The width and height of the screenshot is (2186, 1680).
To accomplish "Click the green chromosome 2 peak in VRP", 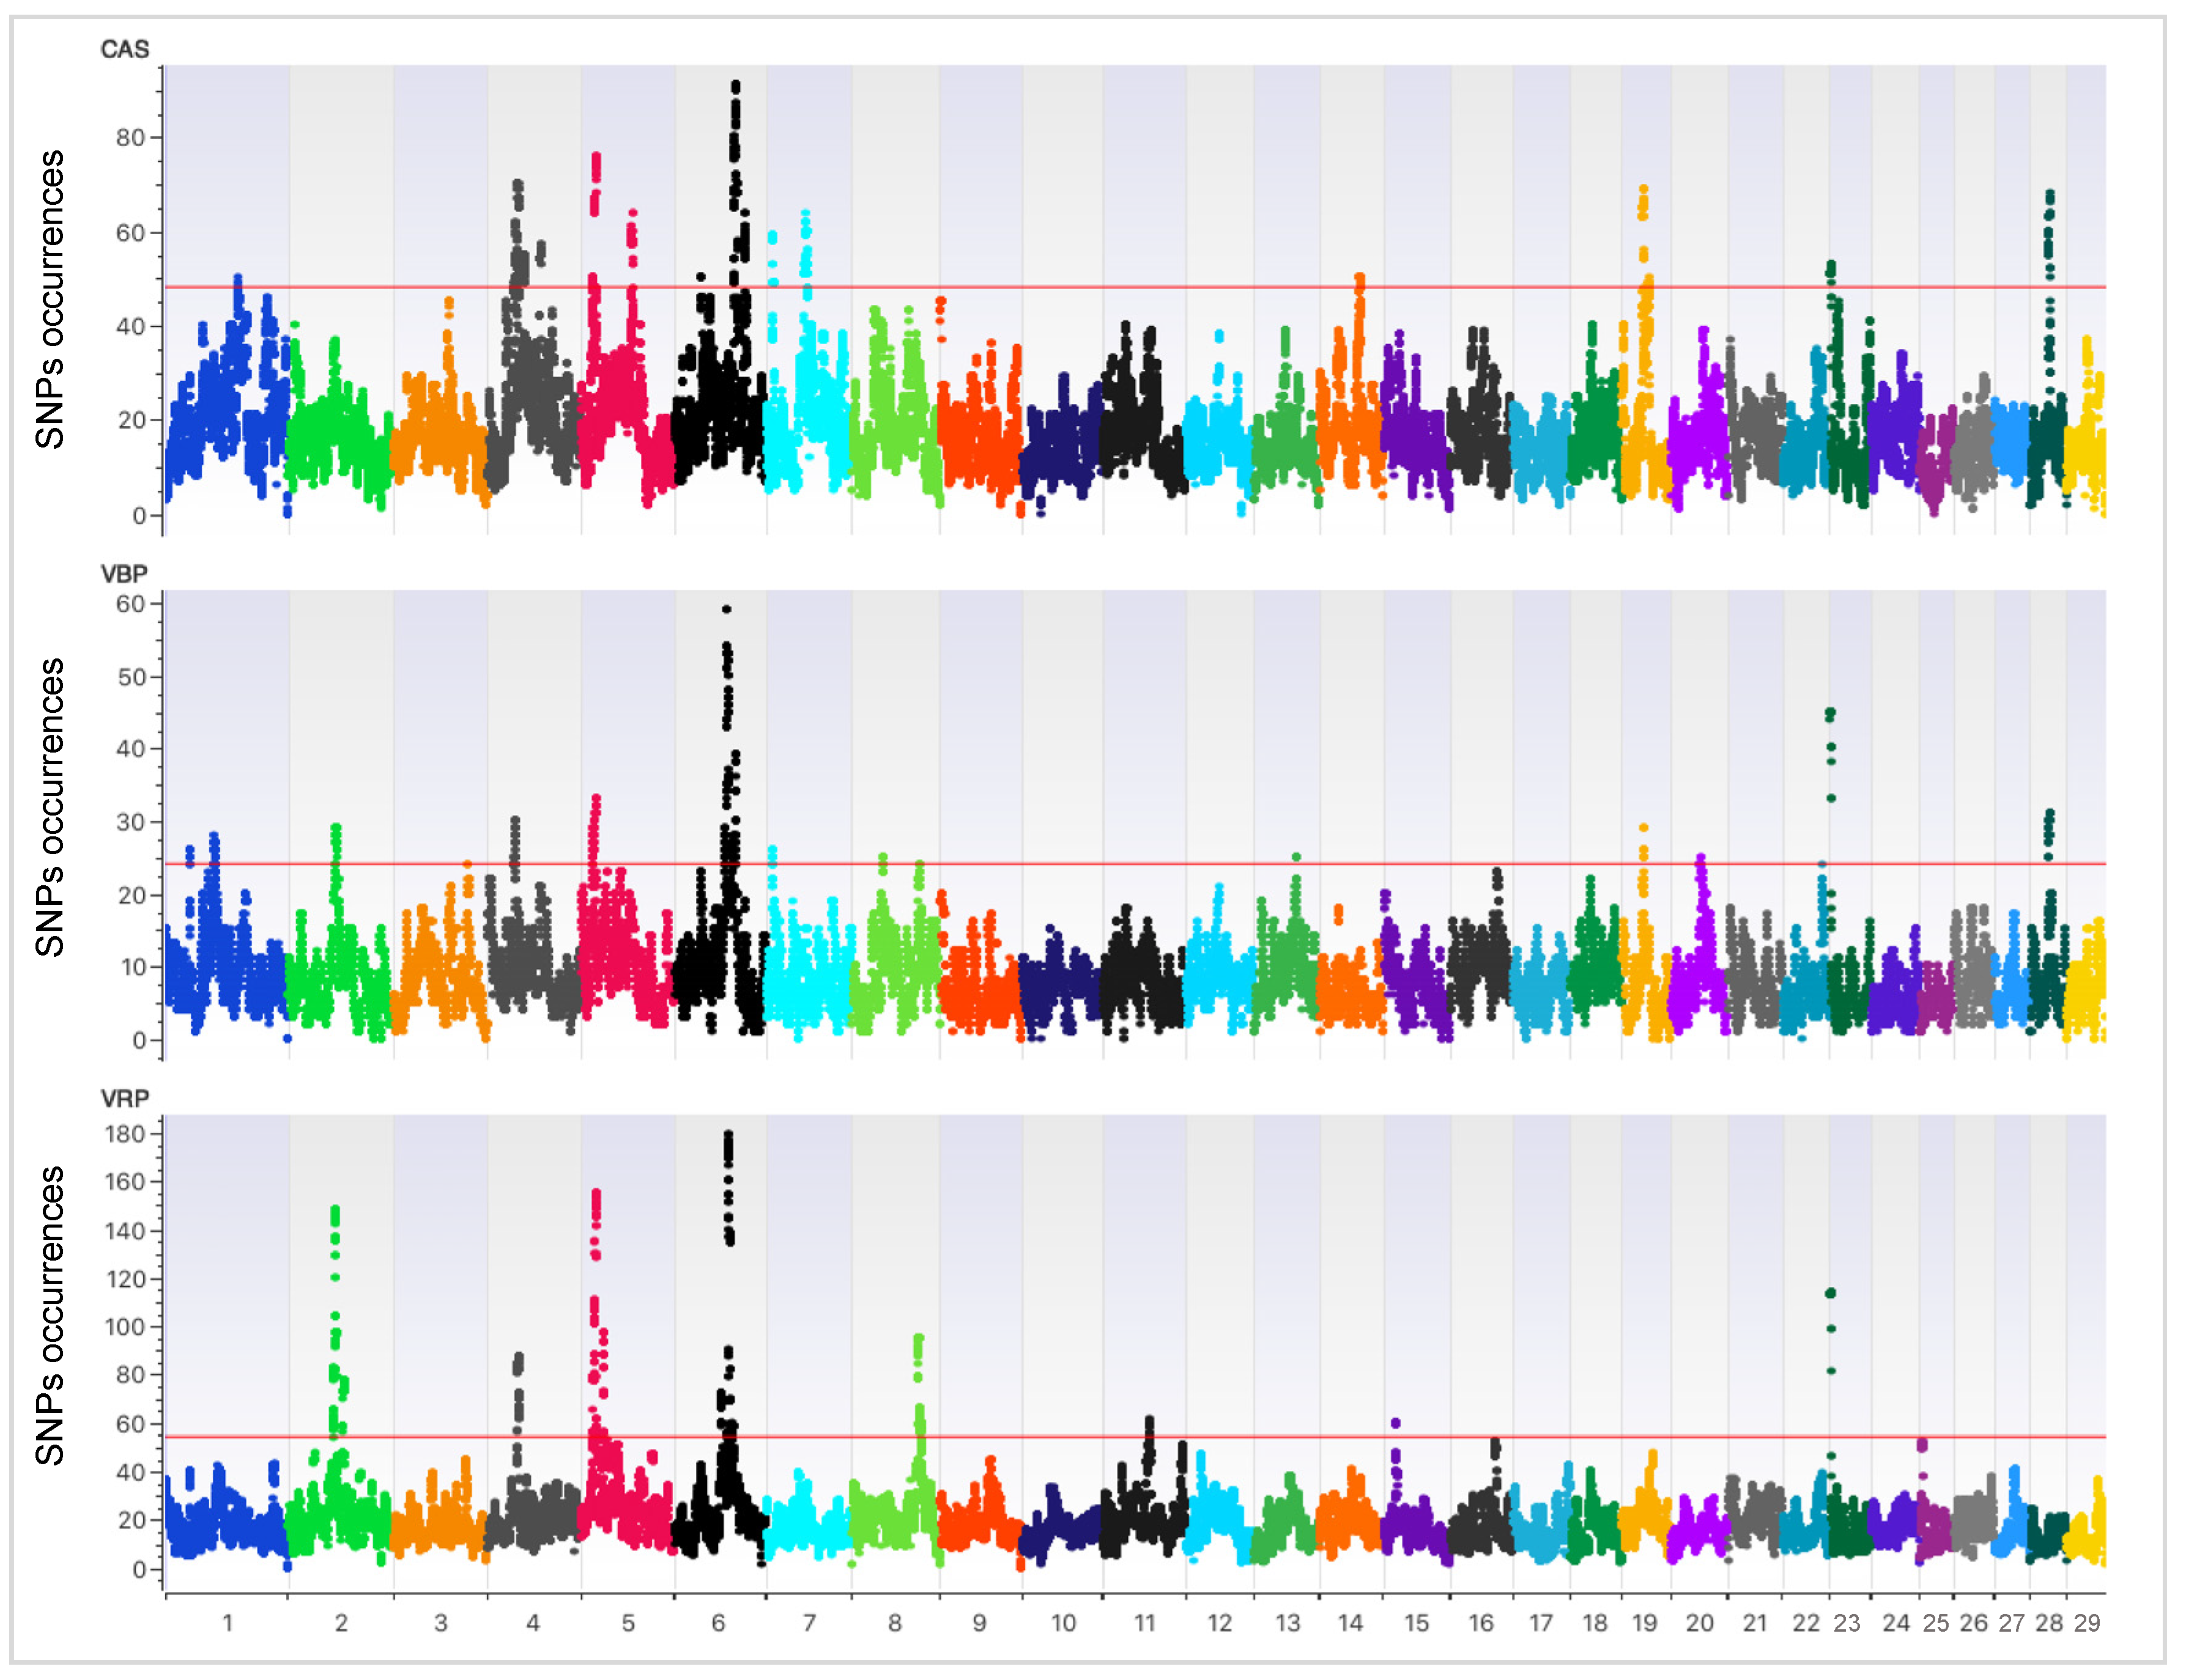I will [335, 1213].
